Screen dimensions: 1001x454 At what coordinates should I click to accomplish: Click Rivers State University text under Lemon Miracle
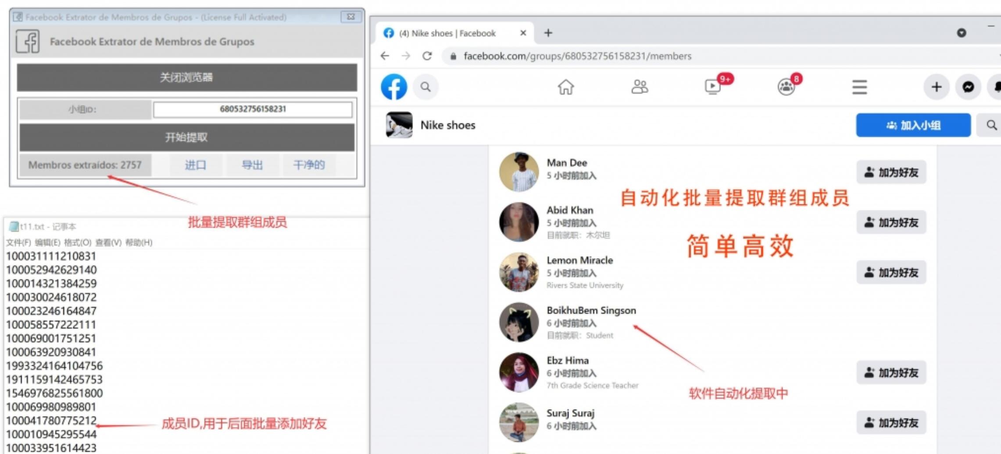pos(585,285)
